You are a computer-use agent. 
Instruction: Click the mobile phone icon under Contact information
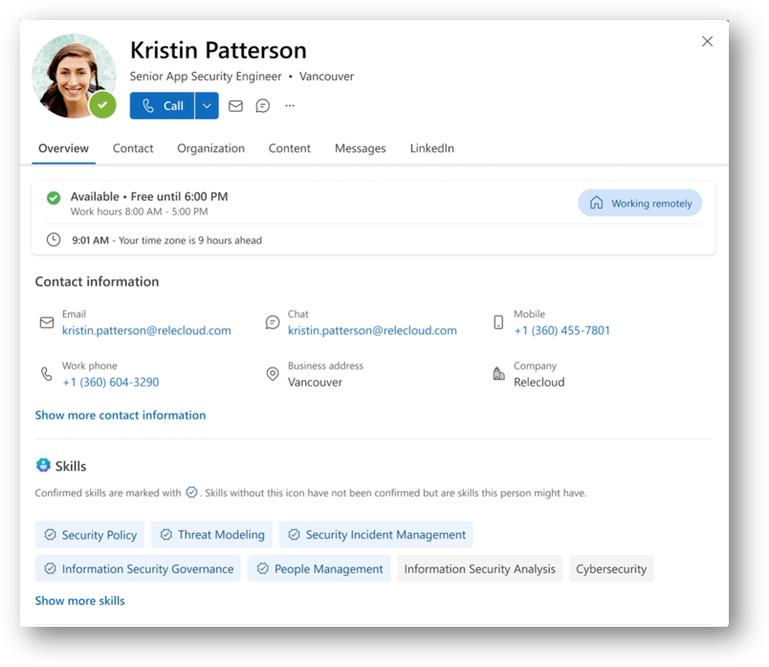point(499,322)
